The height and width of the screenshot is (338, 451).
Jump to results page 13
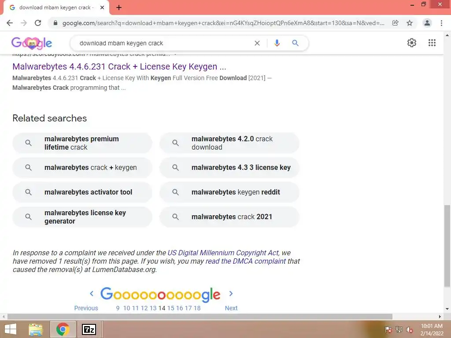click(153, 308)
